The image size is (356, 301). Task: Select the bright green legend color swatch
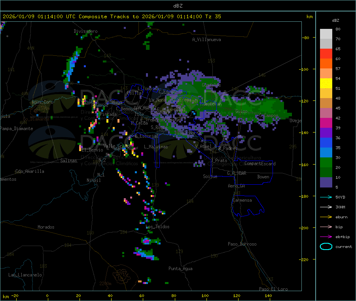[x=326, y=162]
